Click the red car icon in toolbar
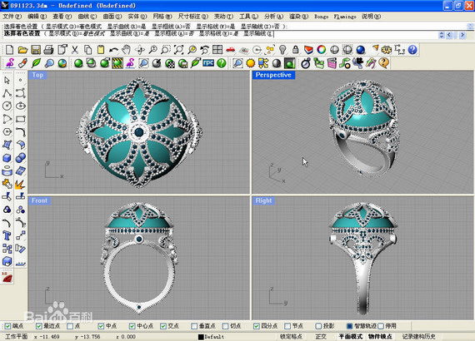475x341 pixels. point(231,50)
